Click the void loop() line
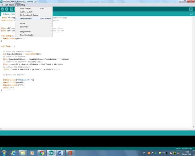This screenshot has height=156, width=195. [8, 46]
